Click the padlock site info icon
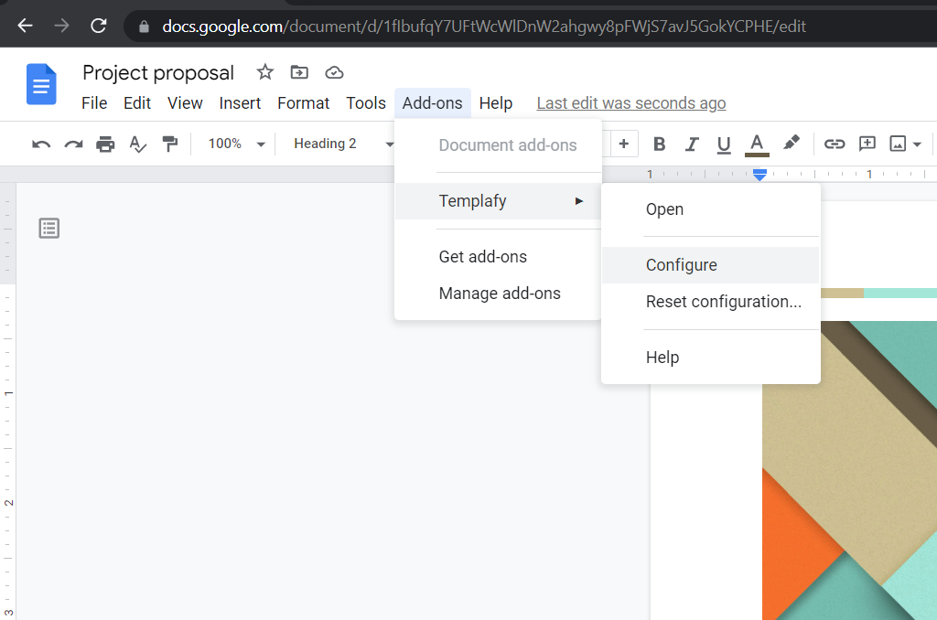Viewport: 937px width, 620px height. tap(144, 27)
